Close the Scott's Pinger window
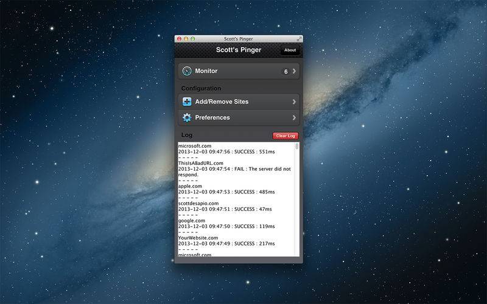Screen dimensions: 487x304 [x=179, y=39]
